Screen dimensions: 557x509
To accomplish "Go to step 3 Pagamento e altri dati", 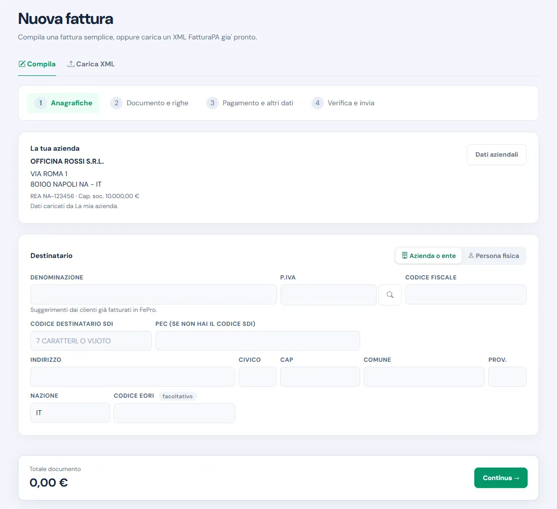I will (250, 103).
